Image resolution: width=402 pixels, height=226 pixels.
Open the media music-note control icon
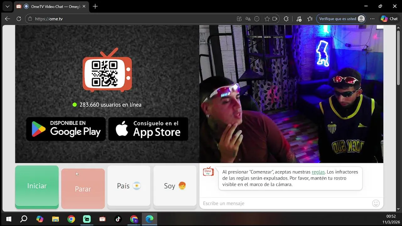click(299, 19)
